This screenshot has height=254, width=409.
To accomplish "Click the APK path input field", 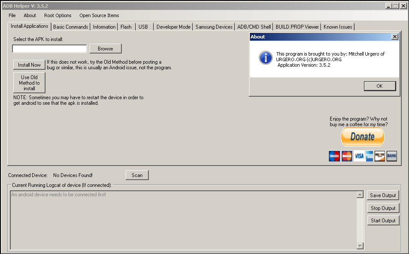I will pos(49,49).
